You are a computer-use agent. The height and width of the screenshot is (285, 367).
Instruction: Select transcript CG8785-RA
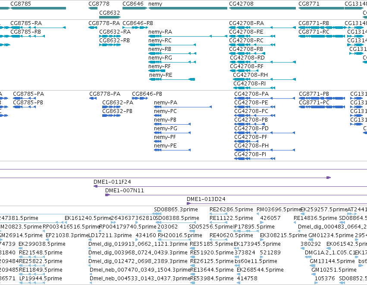tap(38, 28)
